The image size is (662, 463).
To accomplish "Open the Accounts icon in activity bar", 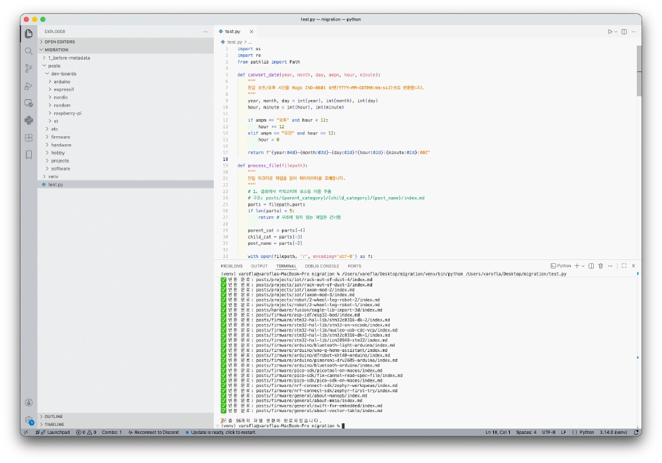I will point(28,402).
